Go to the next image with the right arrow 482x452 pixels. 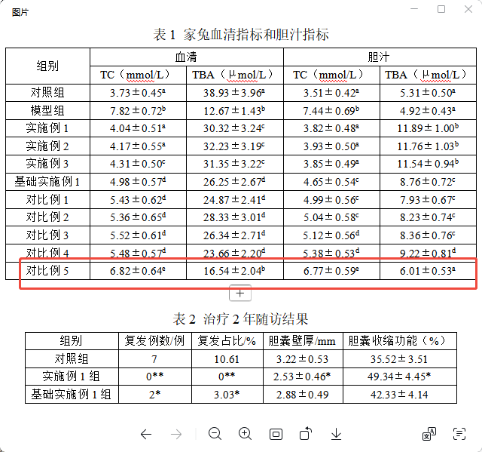(x=176, y=434)
